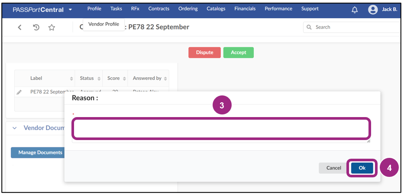Cancel the Reason dialog

(333, 168)
